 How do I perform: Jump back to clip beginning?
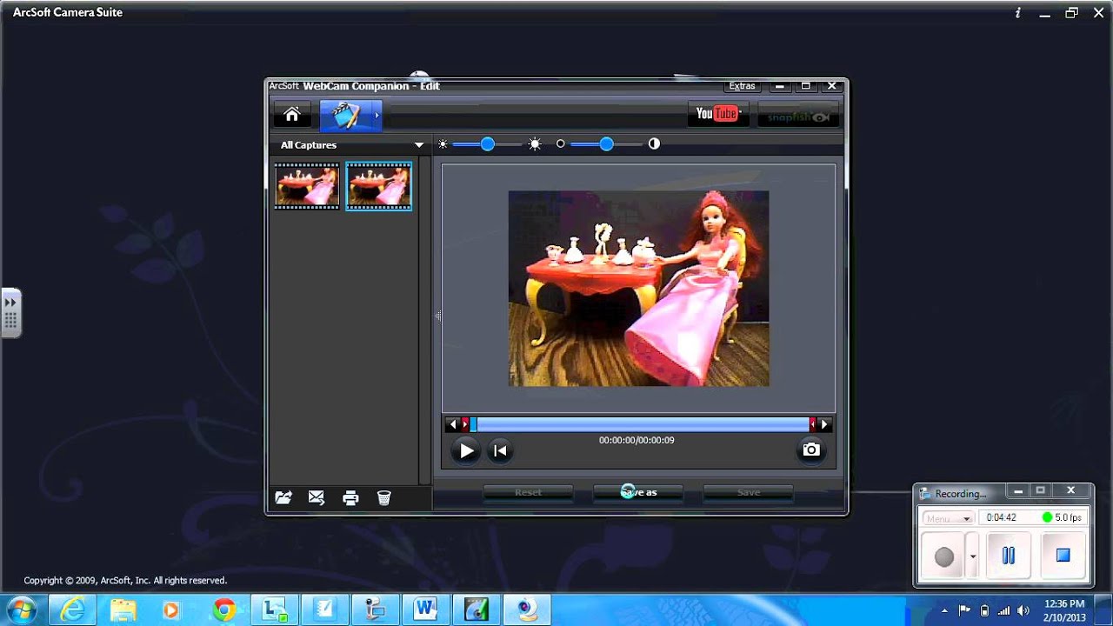500,450
